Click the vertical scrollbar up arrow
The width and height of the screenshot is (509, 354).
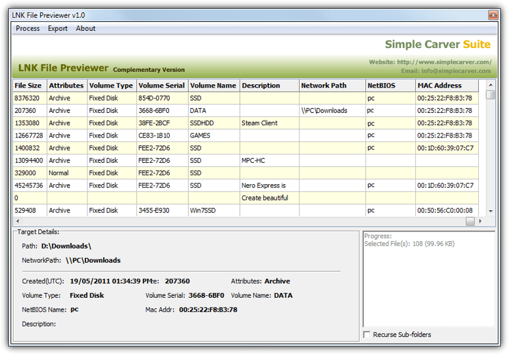tap(491, 85)
